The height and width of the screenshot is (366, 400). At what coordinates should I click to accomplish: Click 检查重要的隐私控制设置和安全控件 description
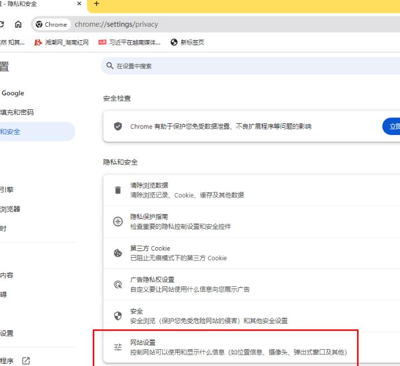[181, 227]
